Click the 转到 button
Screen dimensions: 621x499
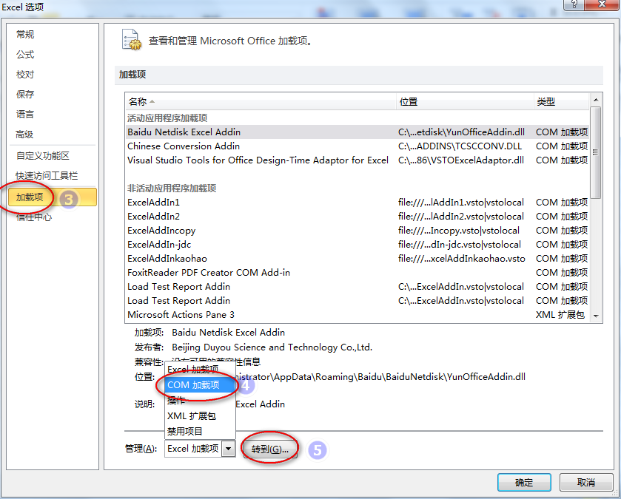tap(270, 449)
